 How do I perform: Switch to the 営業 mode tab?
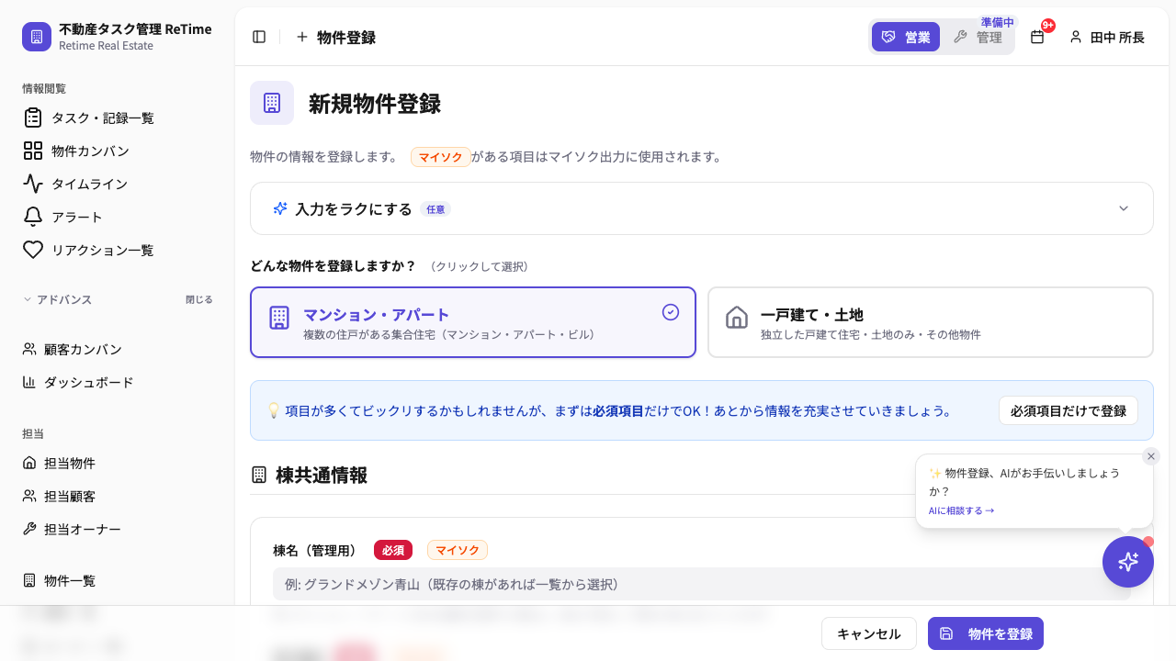[906, 37]
